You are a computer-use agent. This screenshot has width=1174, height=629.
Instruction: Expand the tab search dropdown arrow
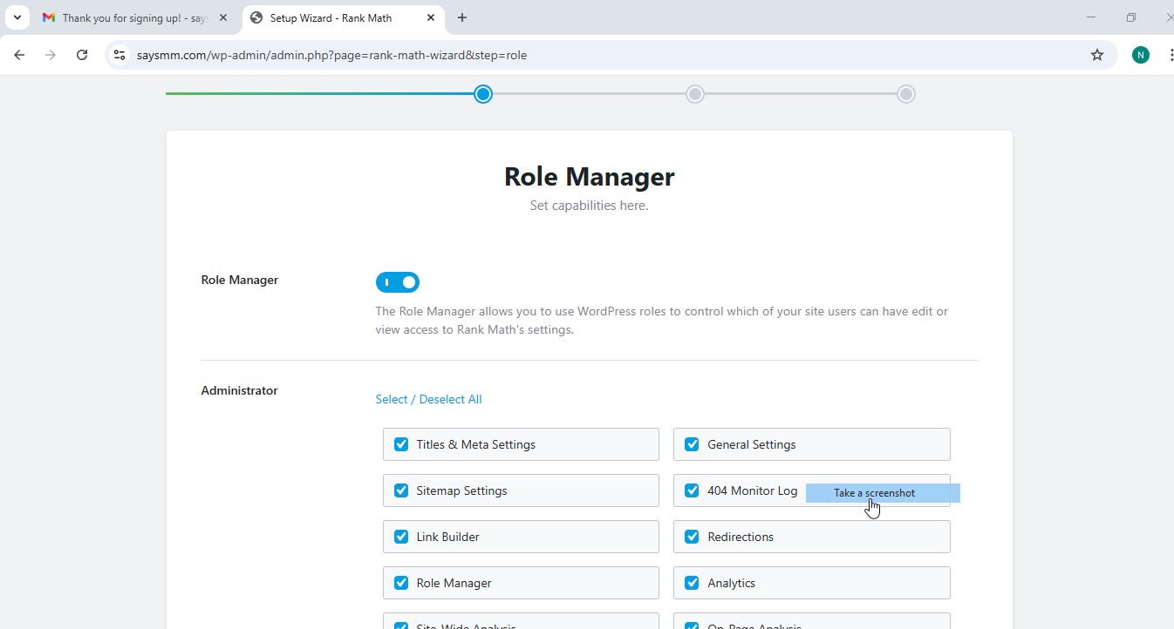pyautogui.click(x=17, y=17)
